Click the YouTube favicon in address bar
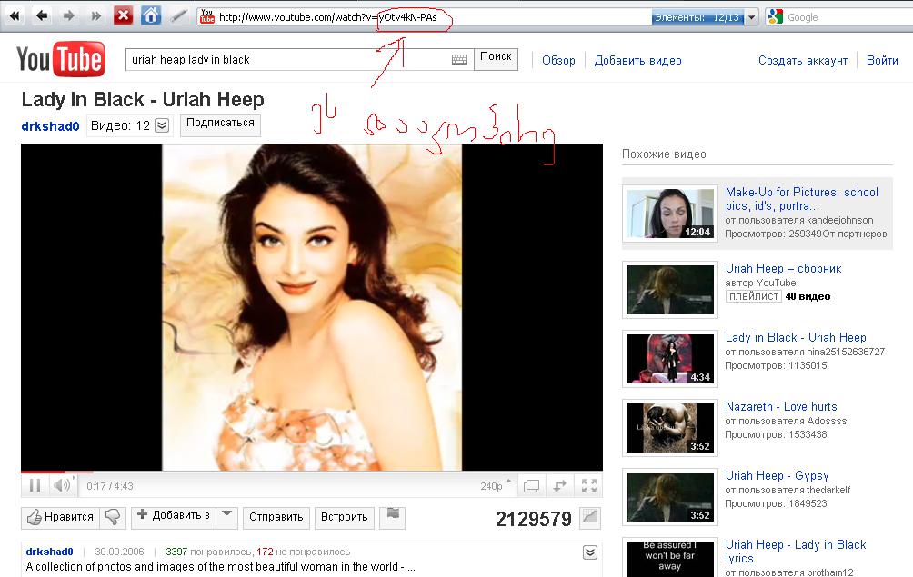 (206, 17)
